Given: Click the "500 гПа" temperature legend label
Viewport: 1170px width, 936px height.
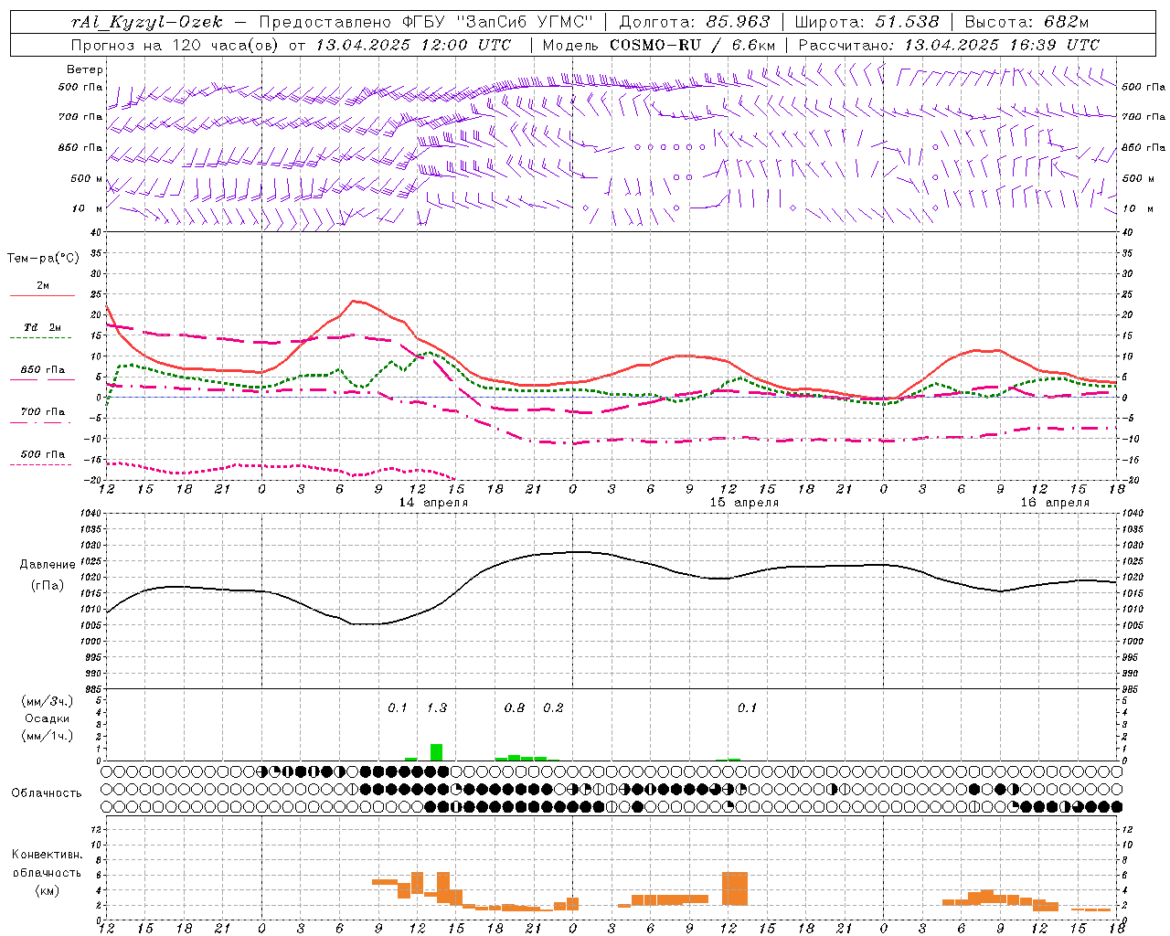Looking at the screenshot, I should click(42, 454).
